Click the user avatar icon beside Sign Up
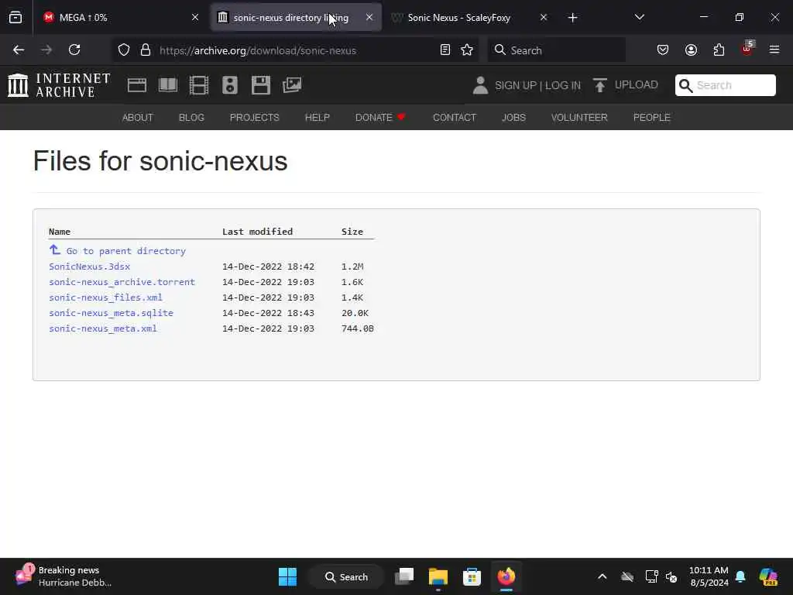The image size is (793, 595). pos(480,85)
